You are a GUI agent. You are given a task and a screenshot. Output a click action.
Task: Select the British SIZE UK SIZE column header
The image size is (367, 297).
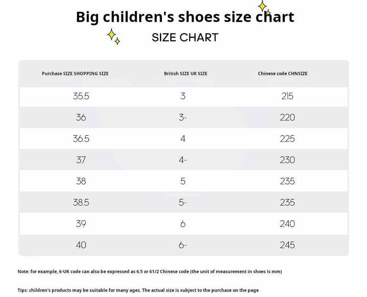point(186,74)
